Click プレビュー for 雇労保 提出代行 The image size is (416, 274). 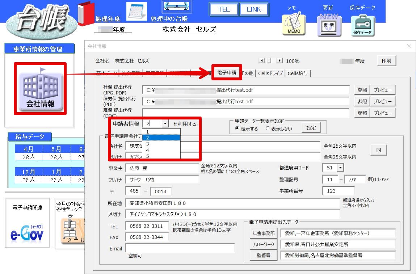[x=383, y=101]
